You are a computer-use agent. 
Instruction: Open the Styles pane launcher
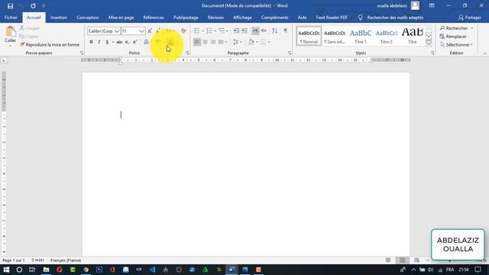[432, 53]
